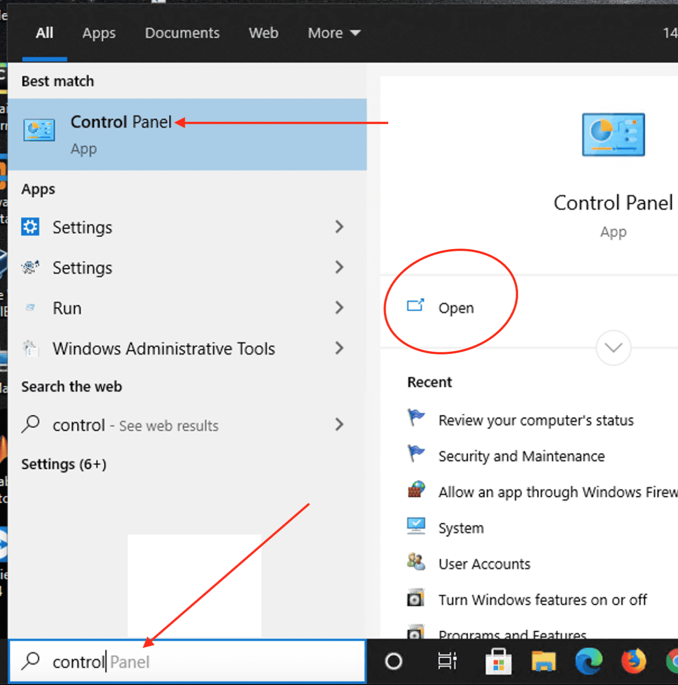Open File Explorer folder icon
This screenshot has height=685, width=678.
coord(543,662)
